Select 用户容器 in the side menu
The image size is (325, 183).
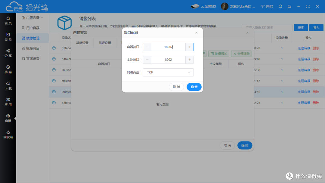32,28
